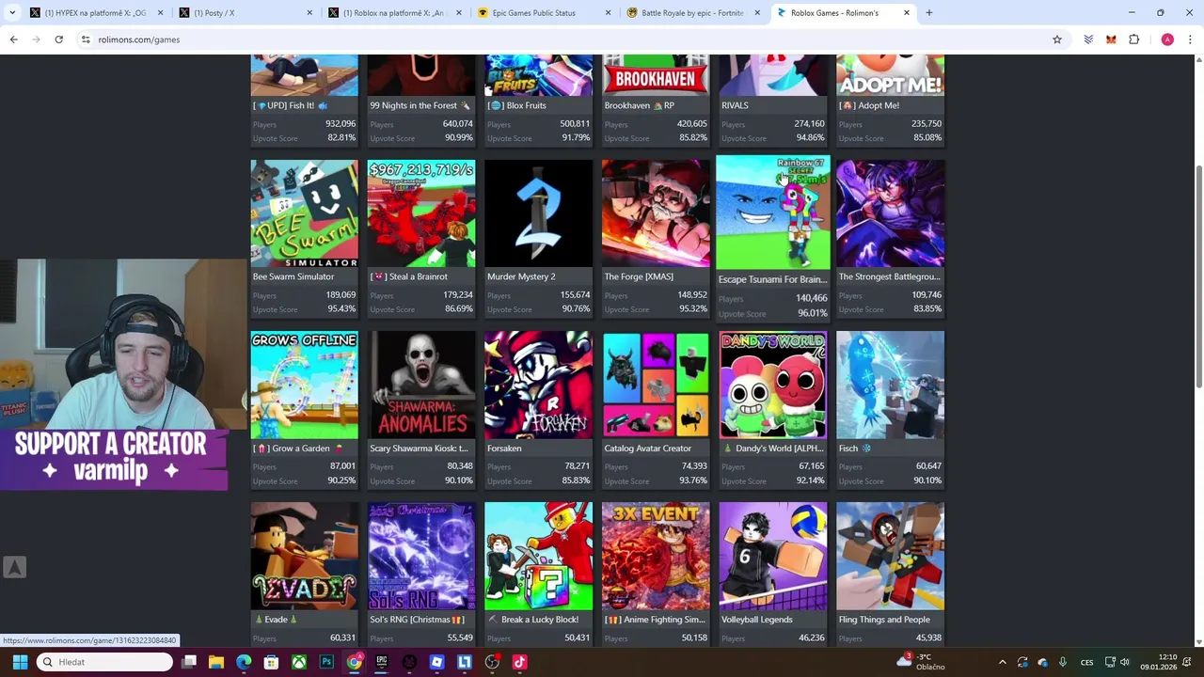Launch File Explorer from the taskbar

(215, 662)
